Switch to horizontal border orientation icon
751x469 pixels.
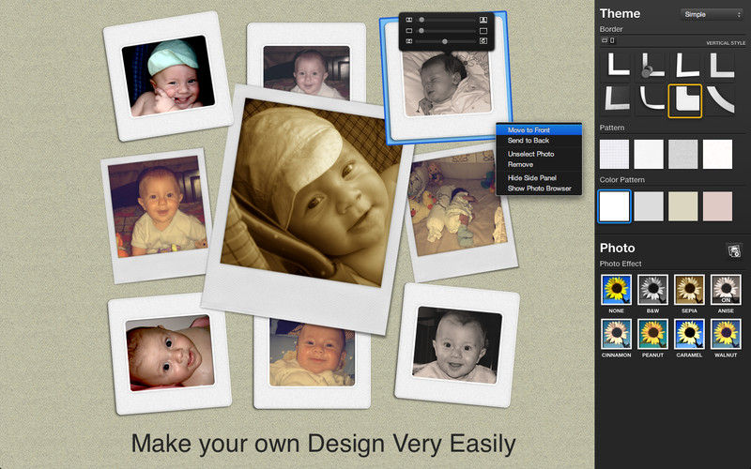pos(605,41)
